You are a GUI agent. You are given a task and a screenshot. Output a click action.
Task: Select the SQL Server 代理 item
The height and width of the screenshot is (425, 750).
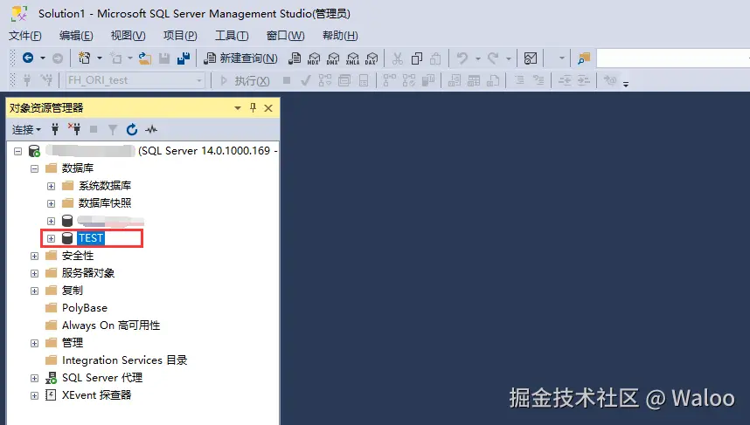[102, 378]
